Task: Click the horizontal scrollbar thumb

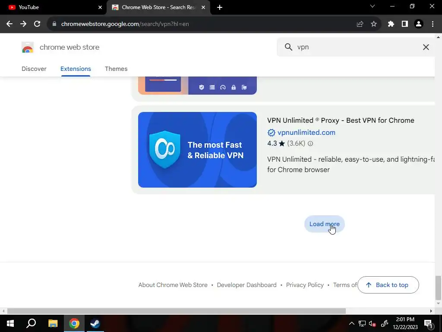Action: tap(177, 311)
